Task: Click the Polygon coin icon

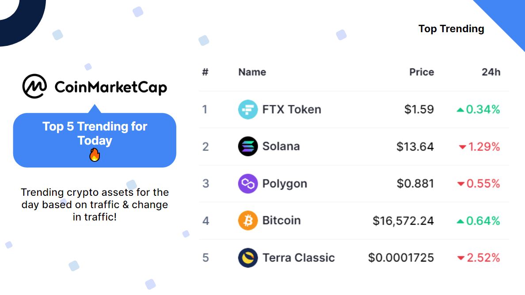Action: pyautogui.click(x=248, y=183)
